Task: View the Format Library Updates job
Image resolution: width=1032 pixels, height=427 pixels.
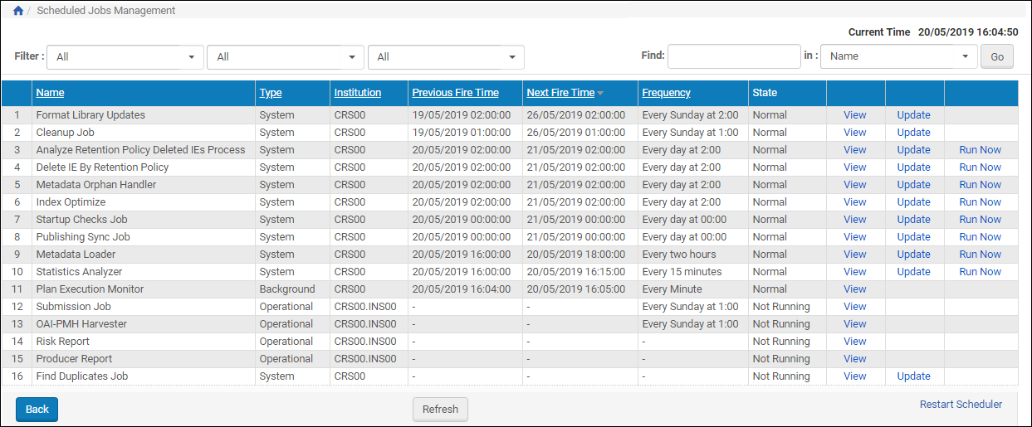Action: (x=854, y=115)
